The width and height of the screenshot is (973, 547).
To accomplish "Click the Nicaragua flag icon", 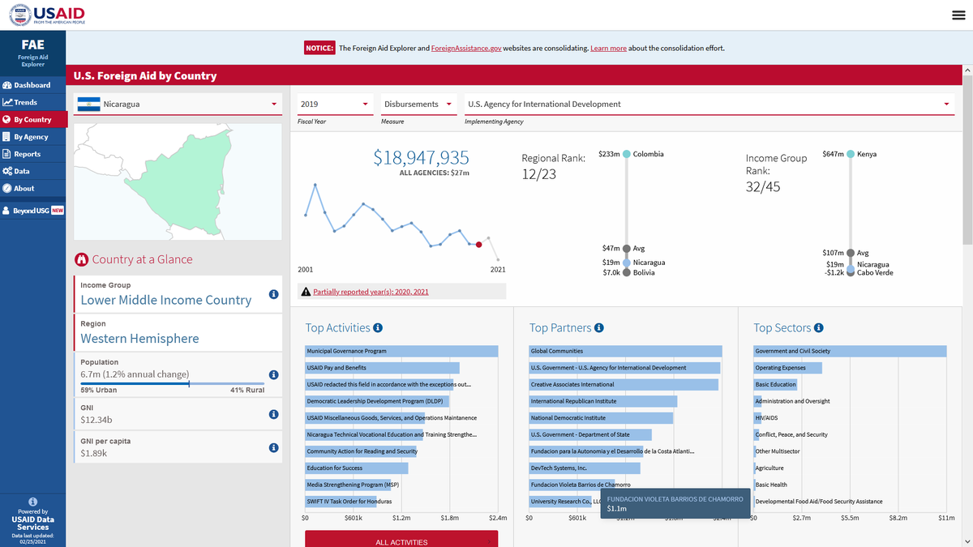I will (88, 105).
